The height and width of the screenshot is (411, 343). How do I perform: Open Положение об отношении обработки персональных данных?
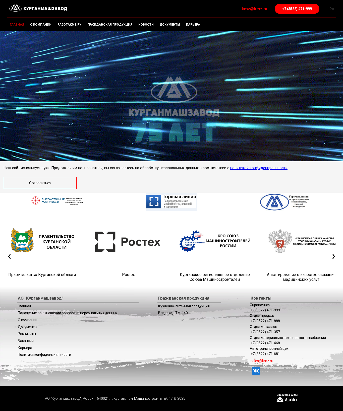pyautogui.click(x=68, y=313)
